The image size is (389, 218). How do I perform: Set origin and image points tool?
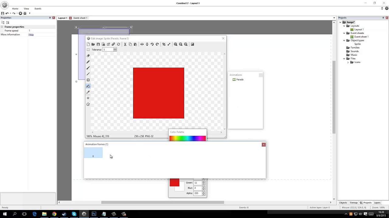click(x=88, y=98)
